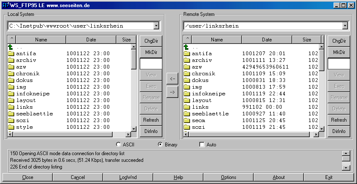This screenshot has width=357, height=184.
Task: Click the remote file mask input field
Action: coord(339,64)
